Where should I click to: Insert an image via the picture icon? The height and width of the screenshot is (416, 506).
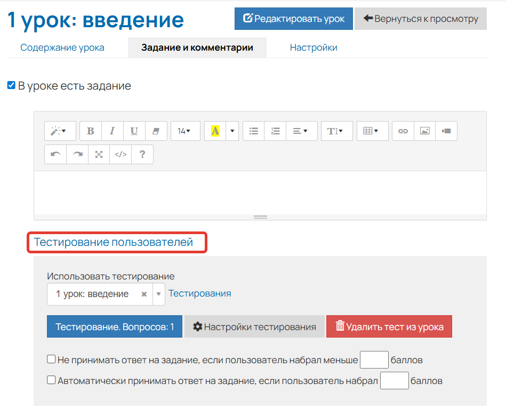point(424,131)
